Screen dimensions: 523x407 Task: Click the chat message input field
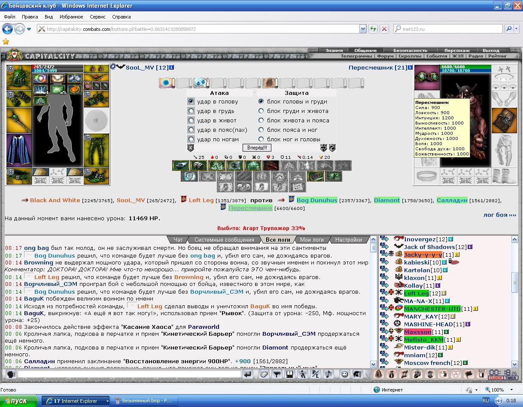[x=129, y=374]
